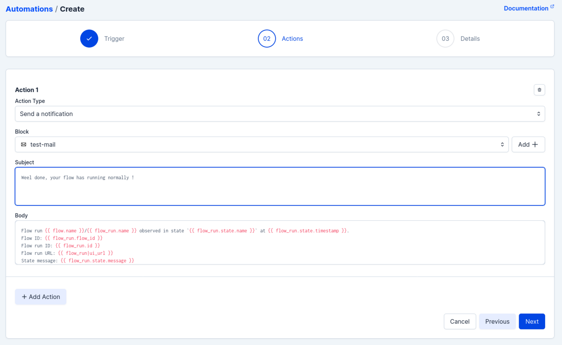Screen dimensions: 562x345
Task: Cancel the automation creation
Action: tap(460, 321)
